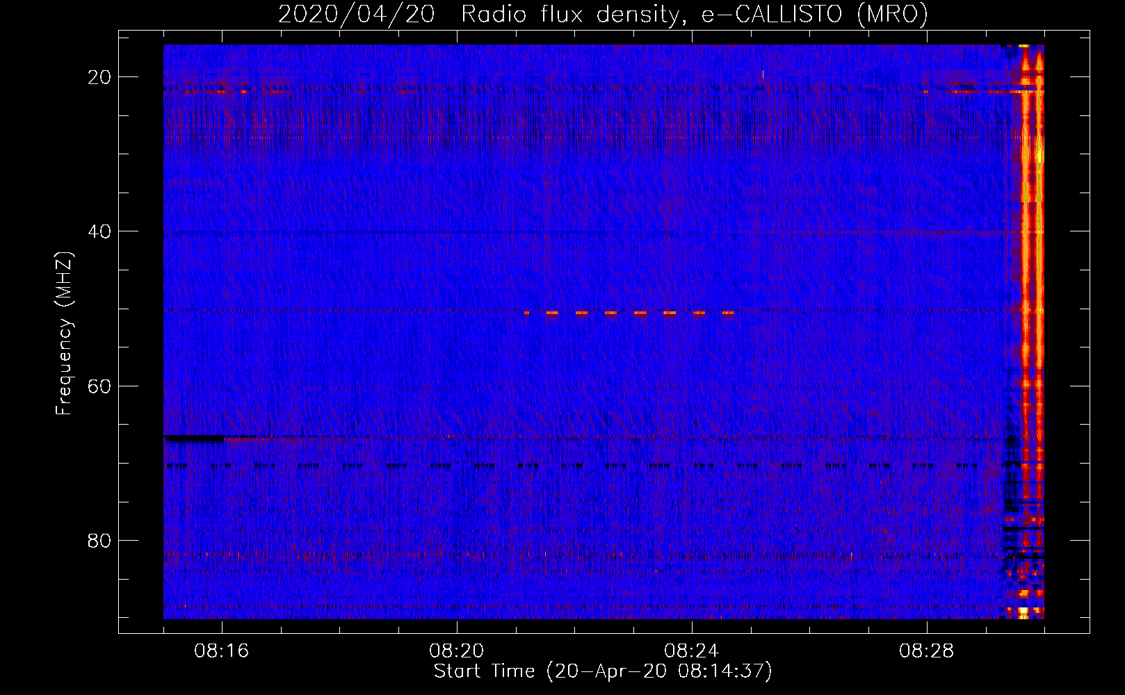Screen dimensions: 1125x695
Task: Click the 08:16 time tick label
Action: click(222, 651)
